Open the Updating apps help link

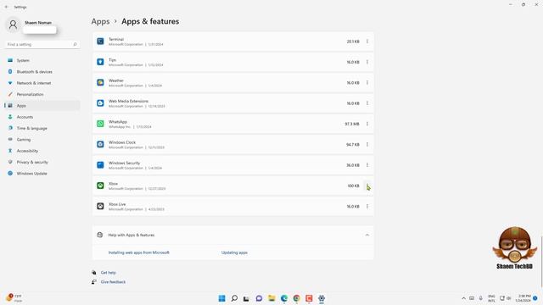(234, 252)
